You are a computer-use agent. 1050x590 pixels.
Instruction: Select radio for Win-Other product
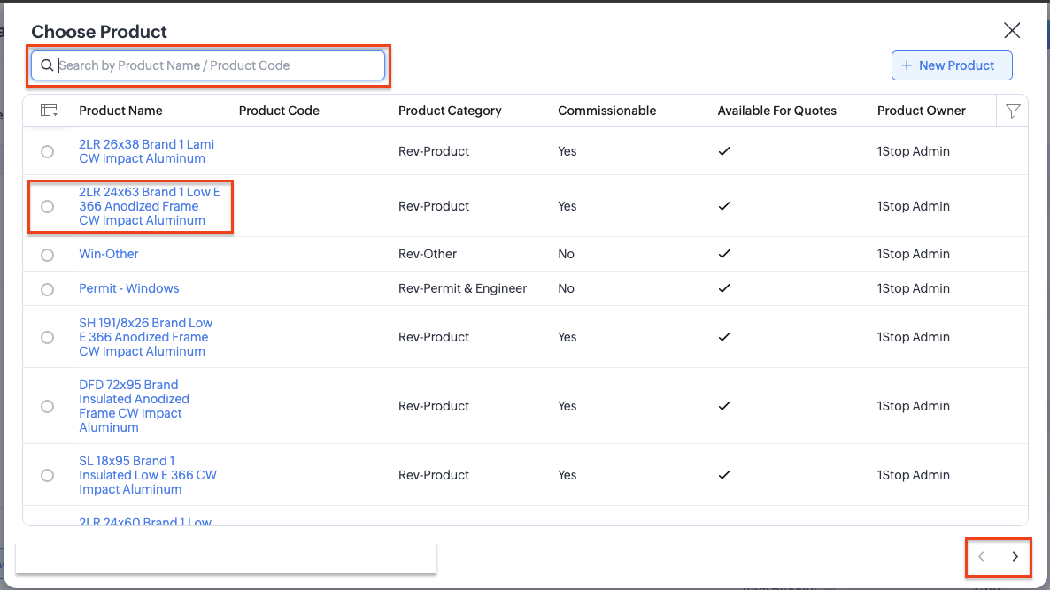[48, 255]
